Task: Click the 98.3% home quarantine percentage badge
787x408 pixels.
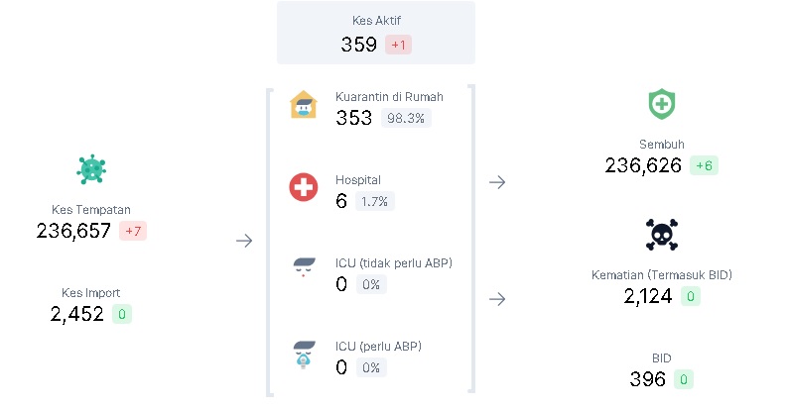Action: (406, 119)
